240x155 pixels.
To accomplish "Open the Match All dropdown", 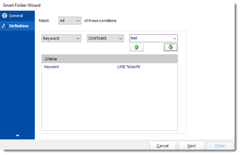I will click(x=70, y=21).
